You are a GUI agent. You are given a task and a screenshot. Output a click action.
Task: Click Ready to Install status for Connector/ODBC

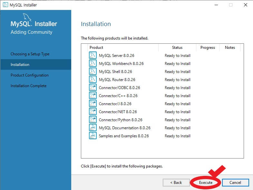tap(178, 88)
